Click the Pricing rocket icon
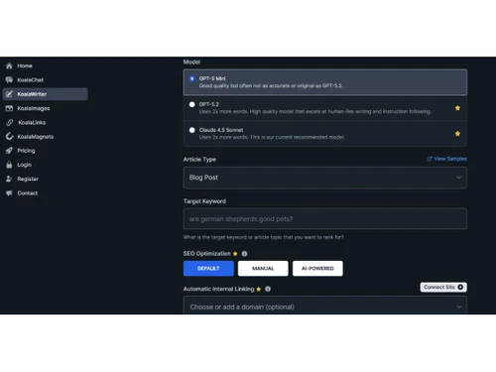496x372 pixels. pos(9,151)
